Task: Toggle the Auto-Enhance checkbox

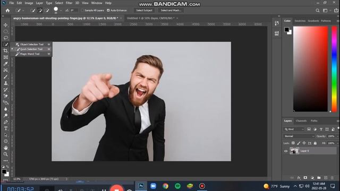Action: click(x=108, y=11)
